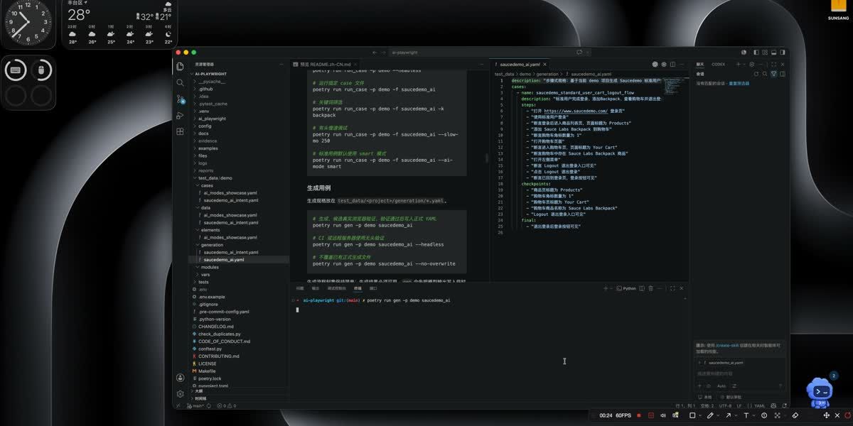Open chat settings gear icon
The width and height of the screenshot is (853, 426).
[751, 64]
